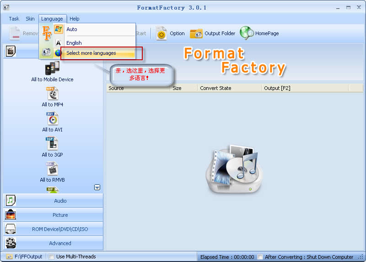Click the All to Mobile Device icon
The image size is (366, 262).
(x=52, y=68)
